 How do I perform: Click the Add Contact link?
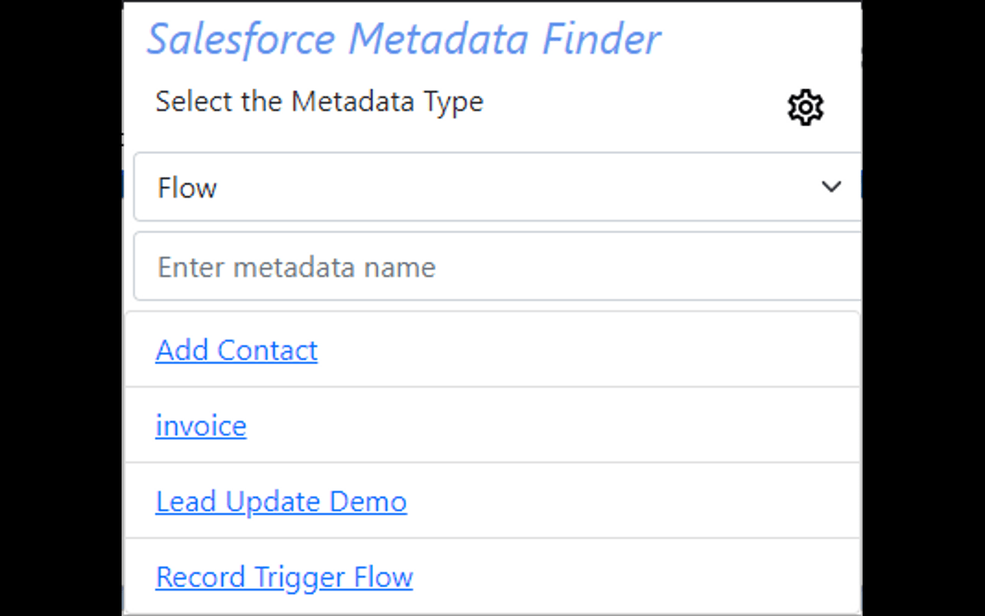236,350
